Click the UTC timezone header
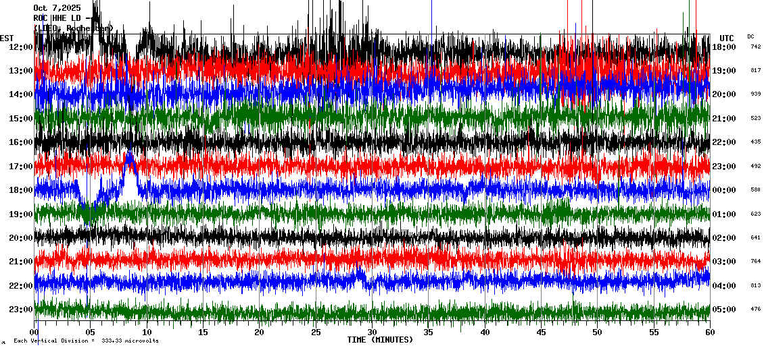The image size is (764, 350). (x=726, y=38)
